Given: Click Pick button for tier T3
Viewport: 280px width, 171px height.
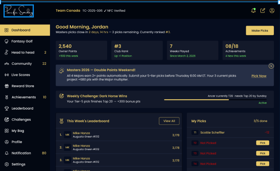Looking at the screenshot, I should click(263, 153).
